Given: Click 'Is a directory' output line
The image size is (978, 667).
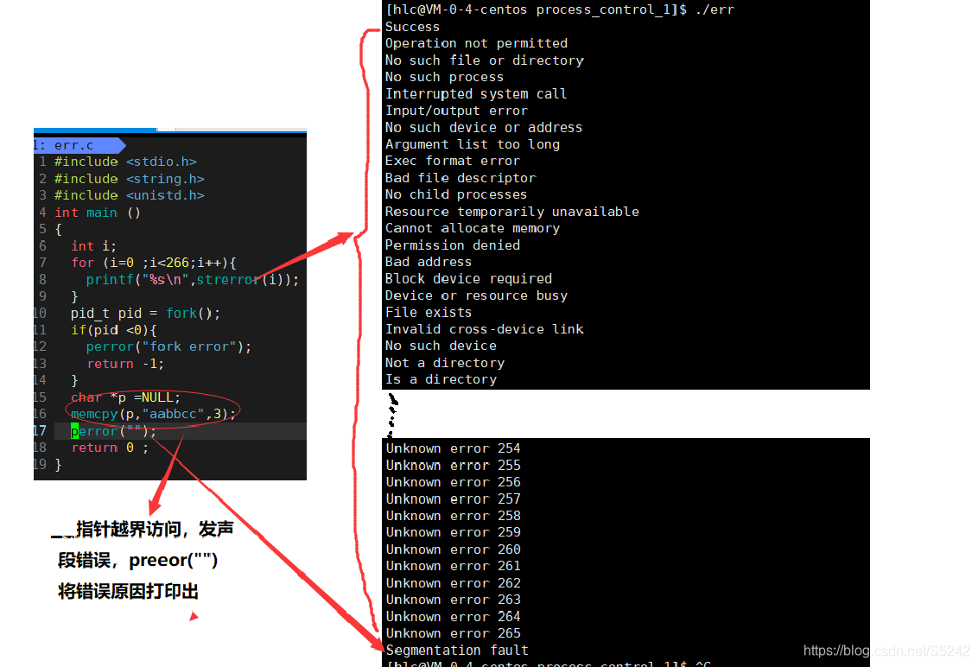Looking at the screenshot, I should [441, 380].
